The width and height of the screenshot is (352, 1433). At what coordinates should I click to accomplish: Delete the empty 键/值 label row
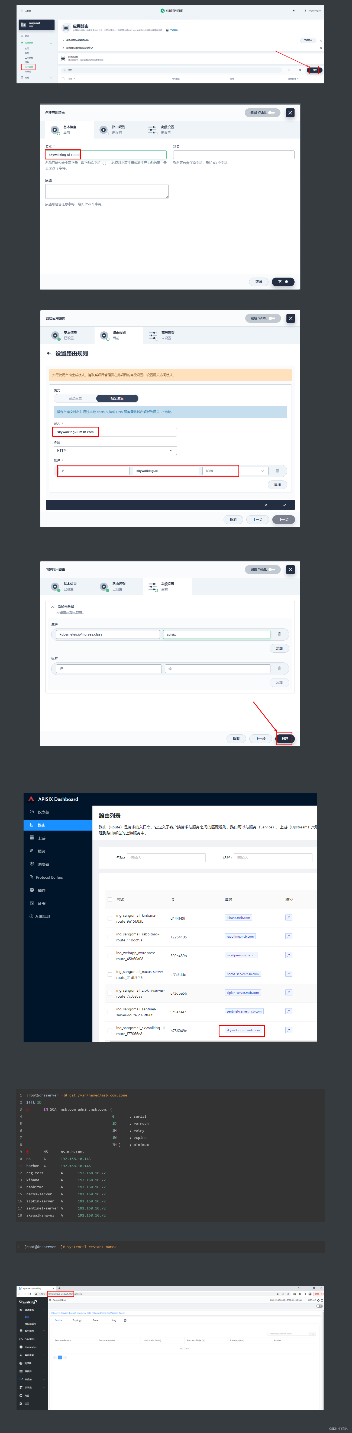pyautogui.click(x=279, y=668)
